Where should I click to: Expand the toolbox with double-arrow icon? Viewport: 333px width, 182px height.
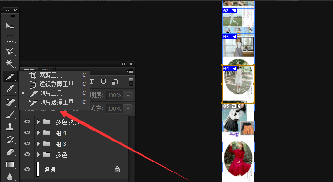tap(8, 10)
